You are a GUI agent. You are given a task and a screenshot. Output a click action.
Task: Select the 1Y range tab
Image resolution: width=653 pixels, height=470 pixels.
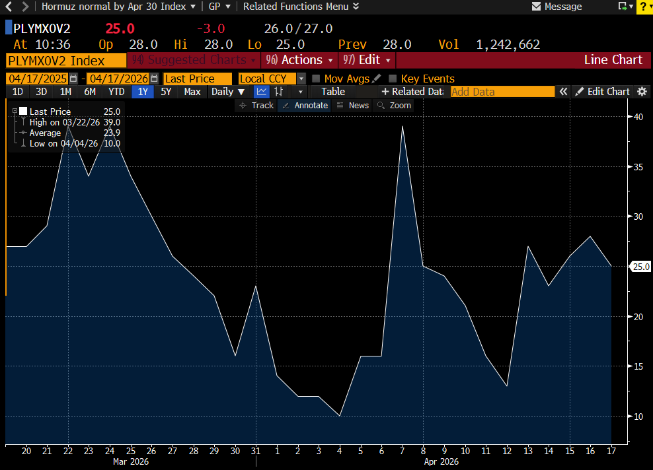(143, 92)
